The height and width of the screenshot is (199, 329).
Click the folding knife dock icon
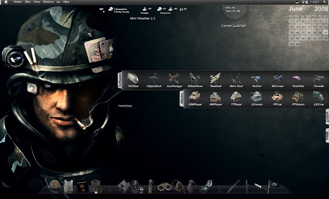[261, 186]
